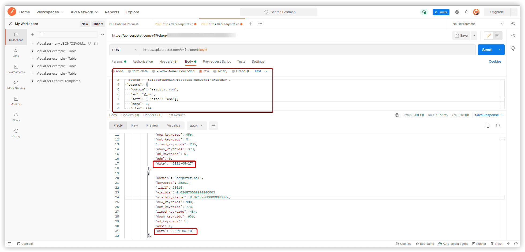Viewport: 525px width, 252px height.
Task: Toggle response line wrap icon
Action: coord(213,126)
